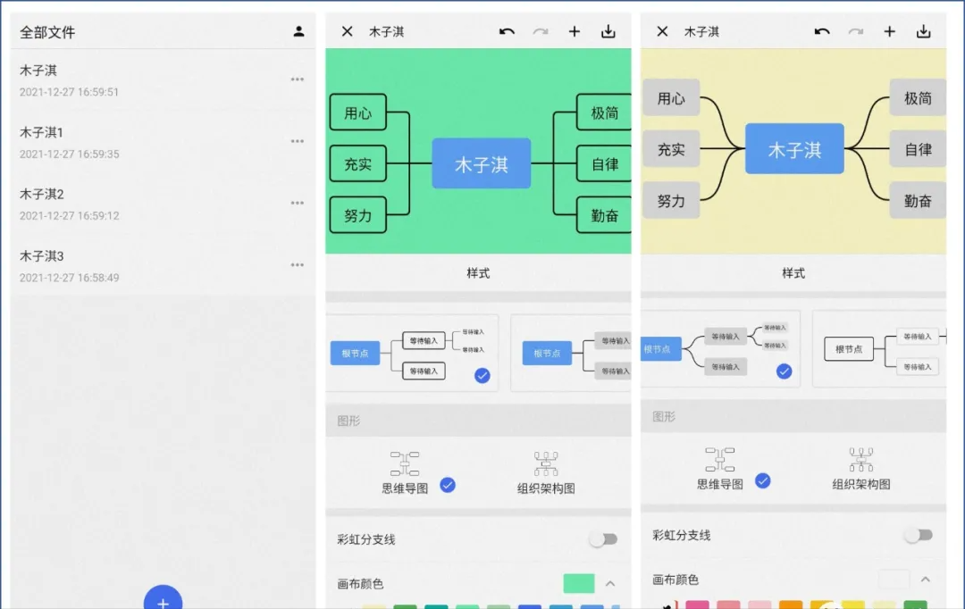Select 自律 node on yellow canvas

pos(918,149)
